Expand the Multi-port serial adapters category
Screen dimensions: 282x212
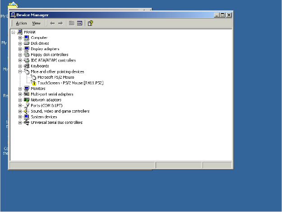(x=20, y=94)
